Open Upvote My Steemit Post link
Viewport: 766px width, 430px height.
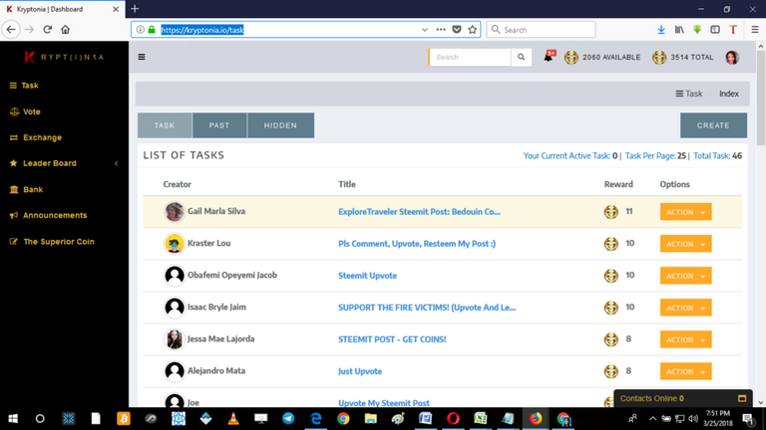(384, 403)
